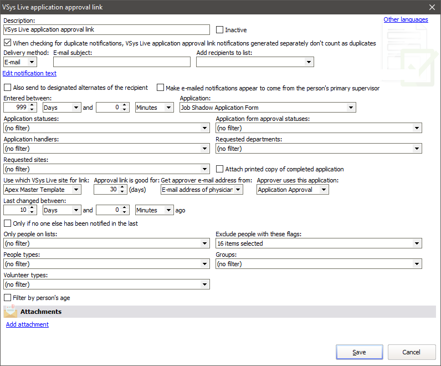Close the VSys Live approval link dialog

click(x=432, y=7)
